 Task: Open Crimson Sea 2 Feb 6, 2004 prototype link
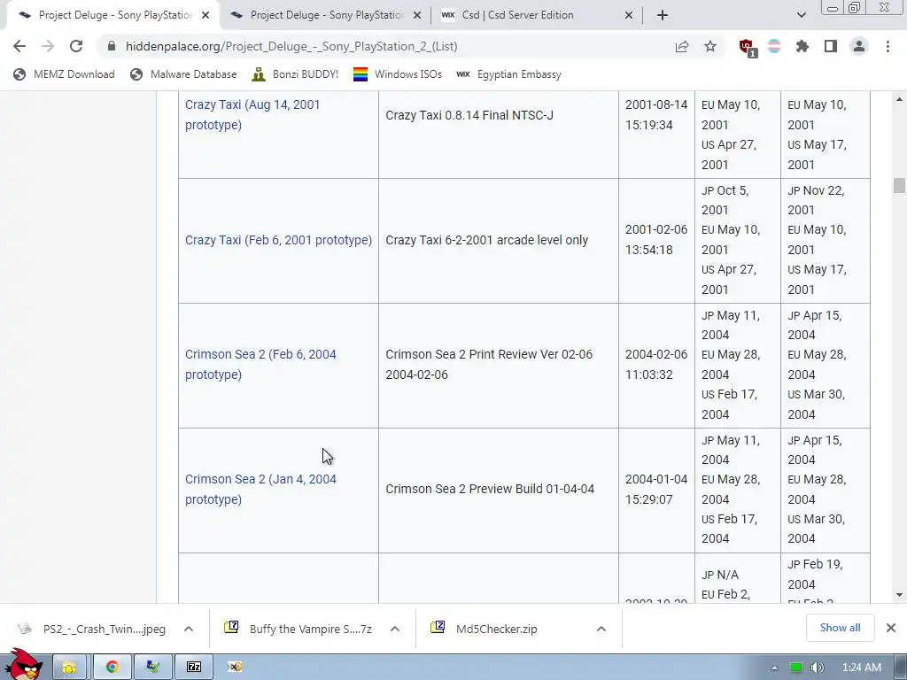tap(260, 364)
